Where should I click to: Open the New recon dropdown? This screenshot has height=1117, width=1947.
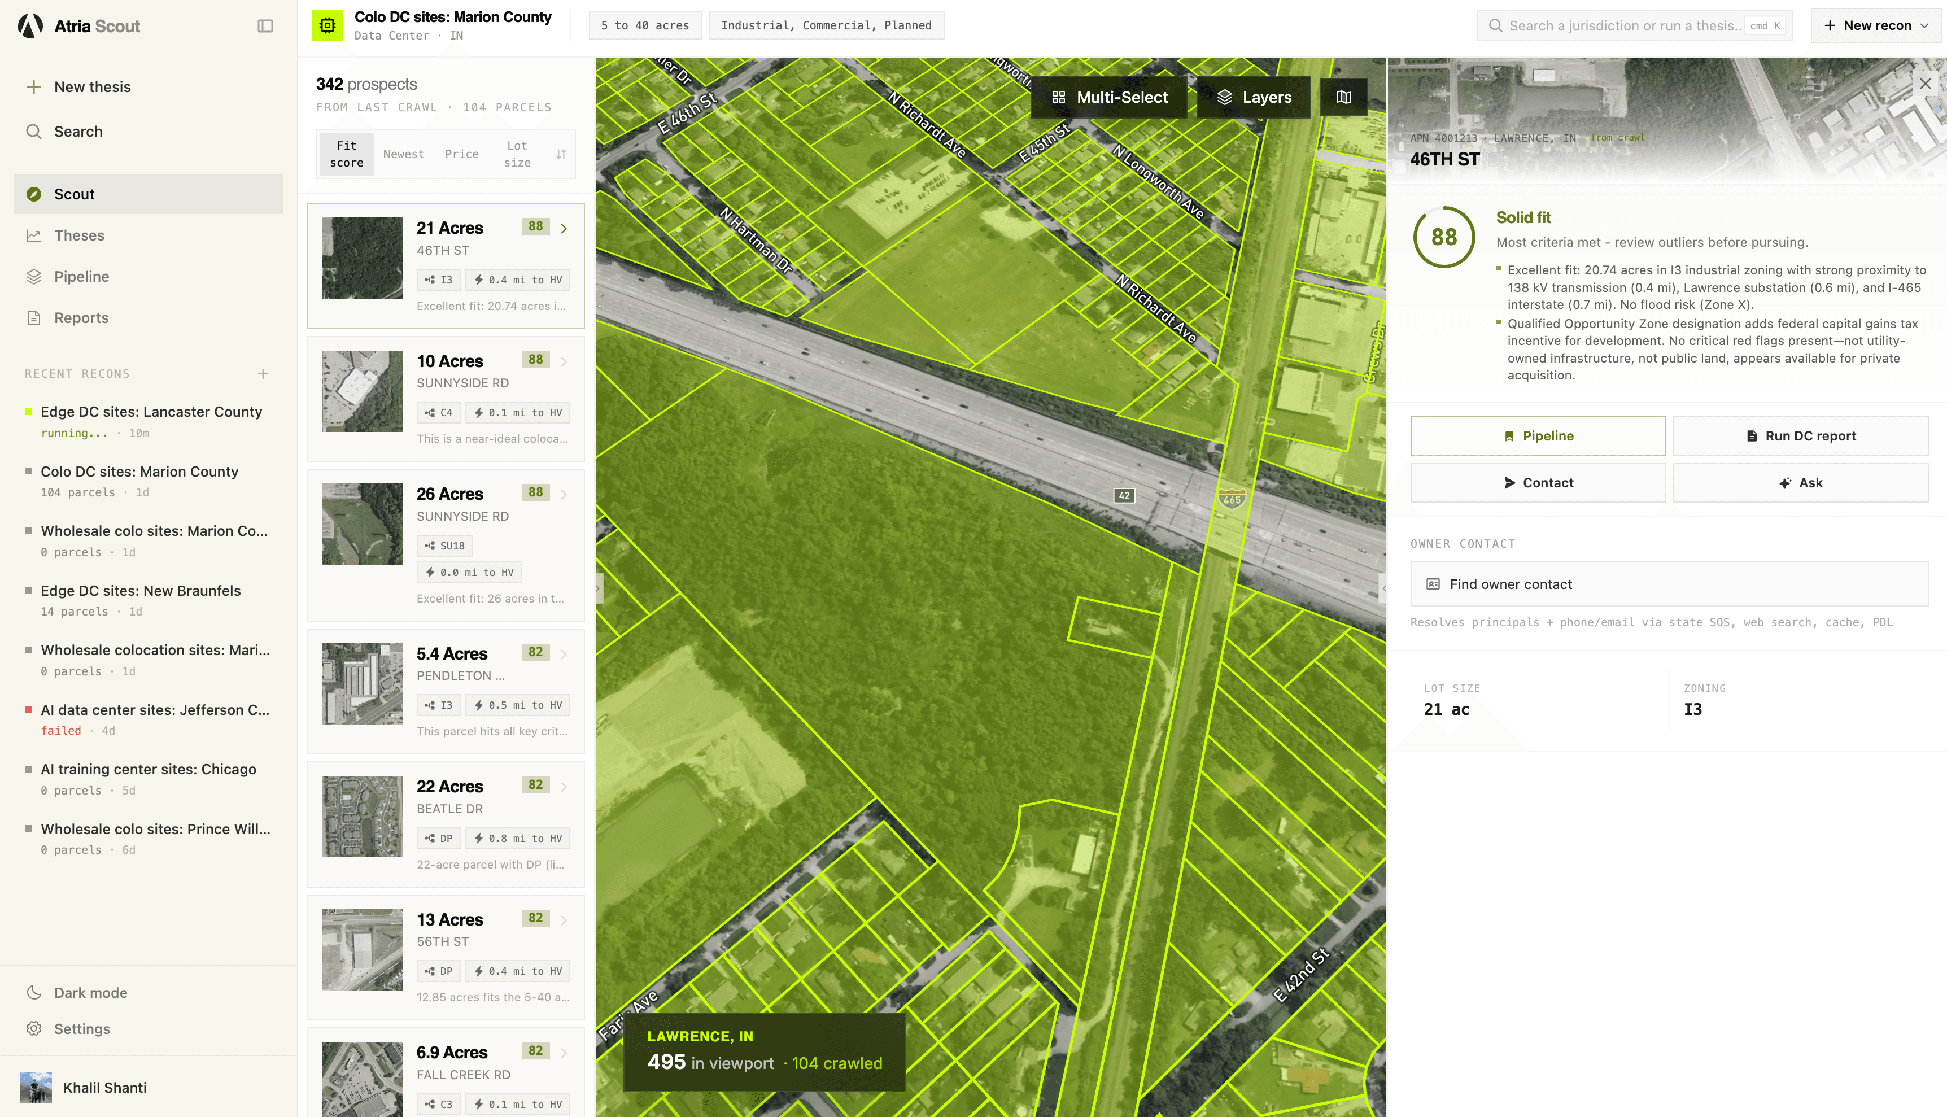click(1876, 25)
